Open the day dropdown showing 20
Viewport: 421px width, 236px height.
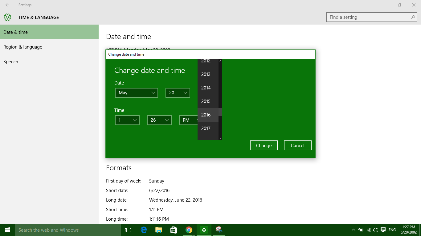[178, 92]
